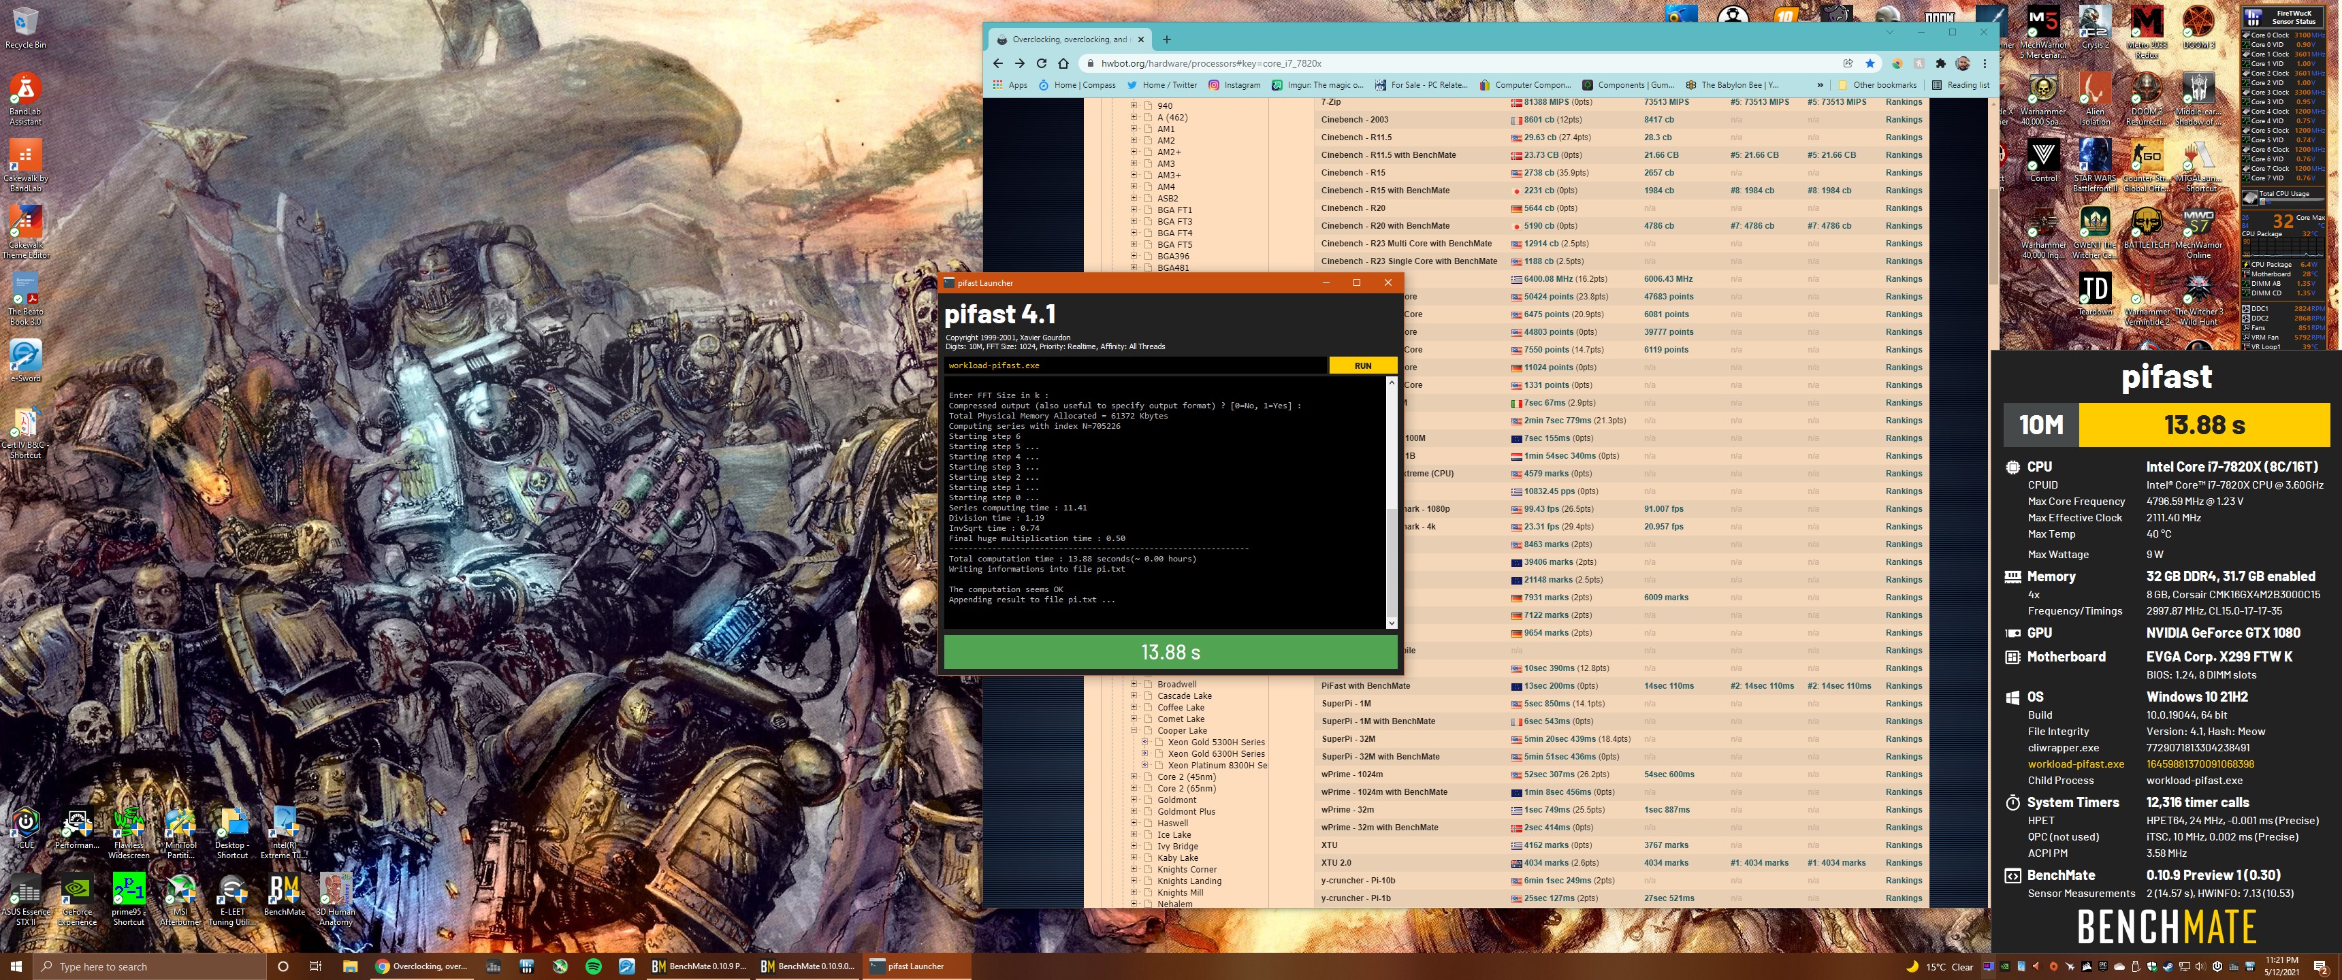This screenshot has width=2342, height=980.
Task: Click the pifast console scrollbar down arrow
Action: pos(1391,623)
